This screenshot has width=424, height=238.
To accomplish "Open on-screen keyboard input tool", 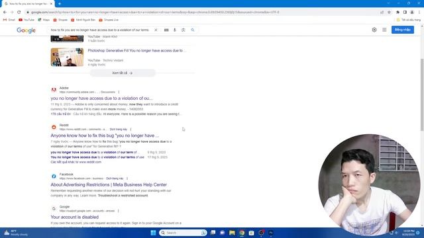I will (166, 30).
